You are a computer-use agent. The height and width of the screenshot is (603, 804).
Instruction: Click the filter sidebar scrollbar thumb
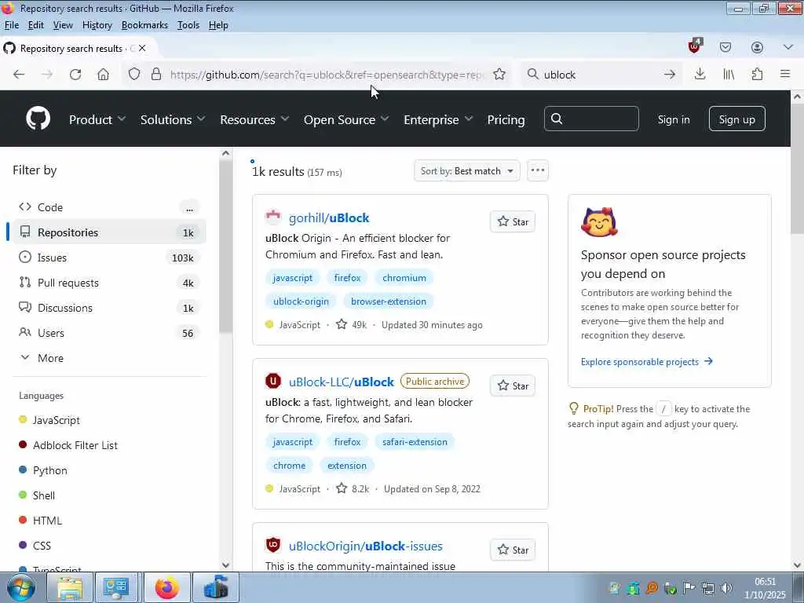(x=225, y=248)
